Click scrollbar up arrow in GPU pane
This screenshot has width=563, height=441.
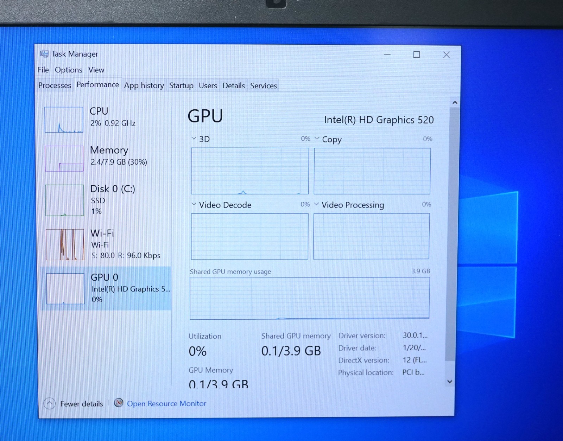(x=455, y=102)
